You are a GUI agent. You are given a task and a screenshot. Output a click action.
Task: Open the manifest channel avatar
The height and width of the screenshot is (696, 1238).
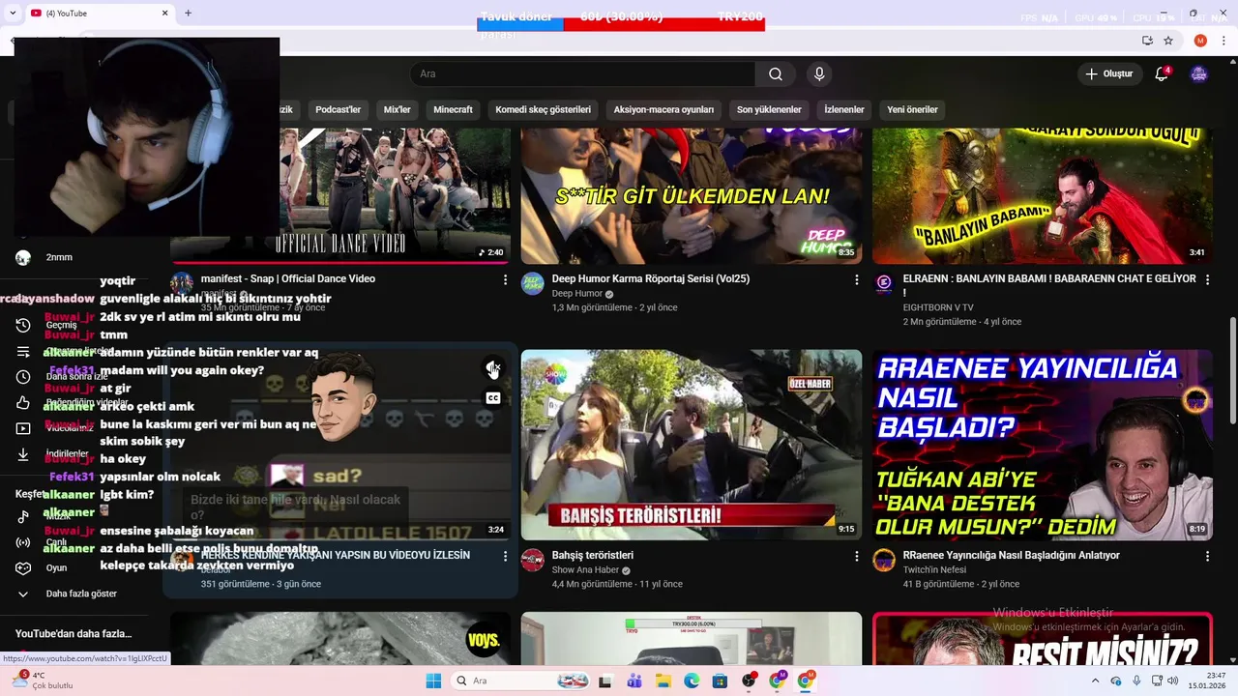pyautogui.click(x=182, y=283)
